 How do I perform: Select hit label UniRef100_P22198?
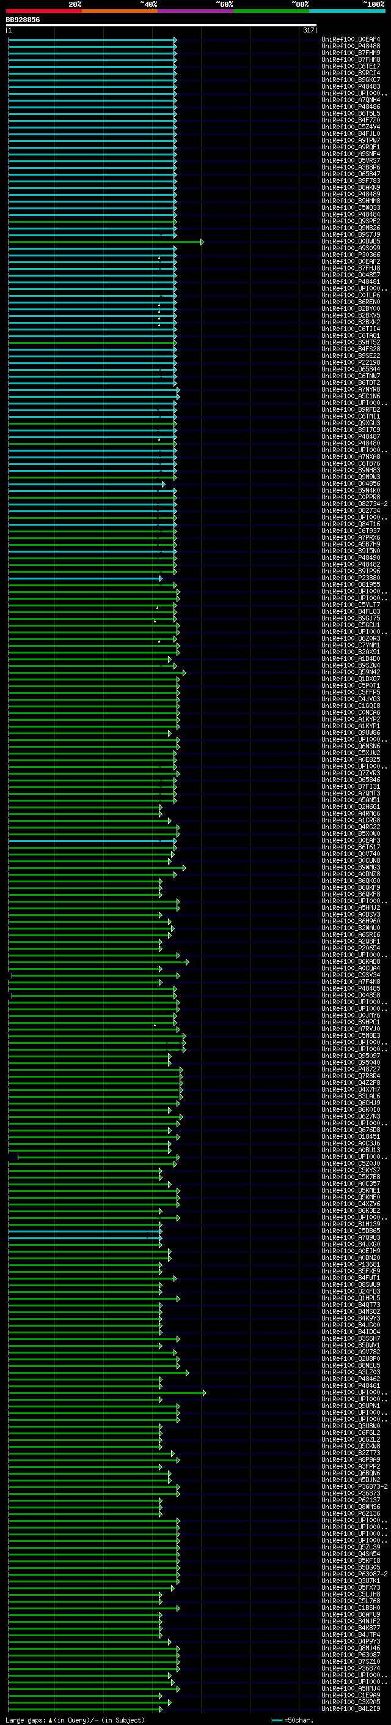point(351,363)
